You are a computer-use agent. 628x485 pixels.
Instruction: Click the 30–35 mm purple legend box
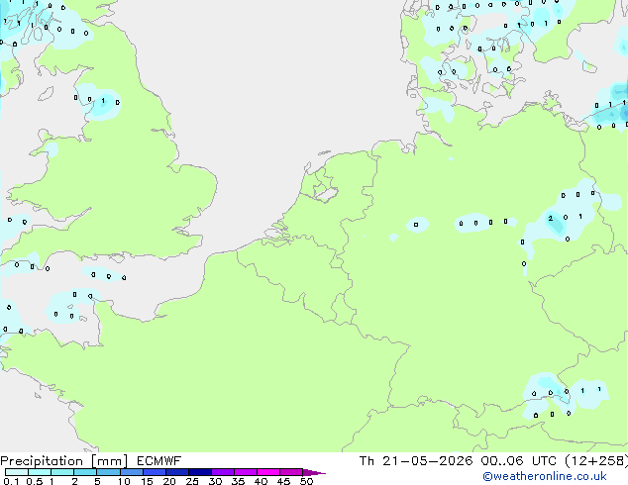tap(222, 472)
